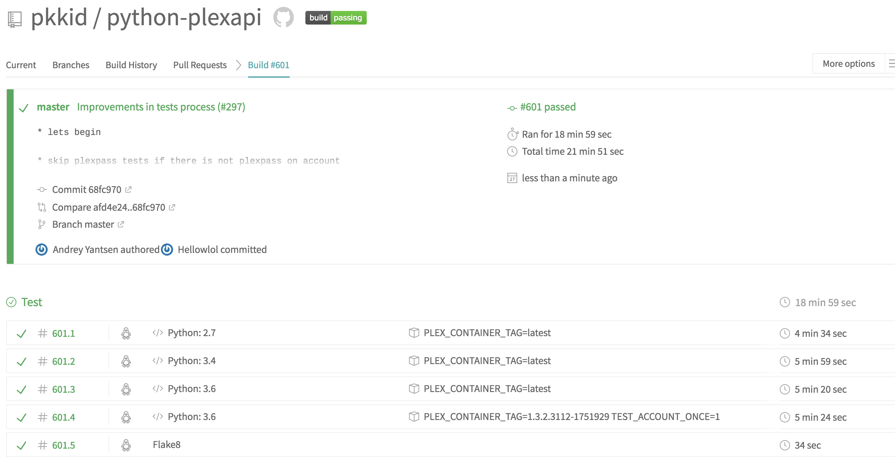895x465 pixels.
Task: Open job #601.4 link
Action: click(x=63, y=417)
